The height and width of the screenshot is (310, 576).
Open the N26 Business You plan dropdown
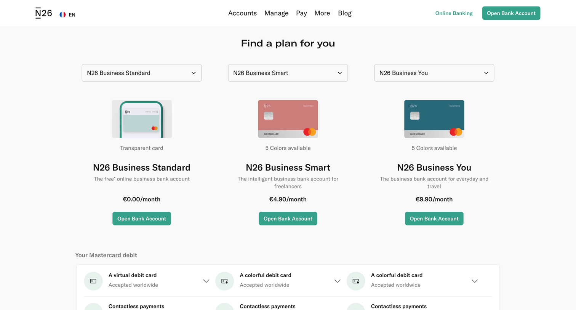point(434,73)
